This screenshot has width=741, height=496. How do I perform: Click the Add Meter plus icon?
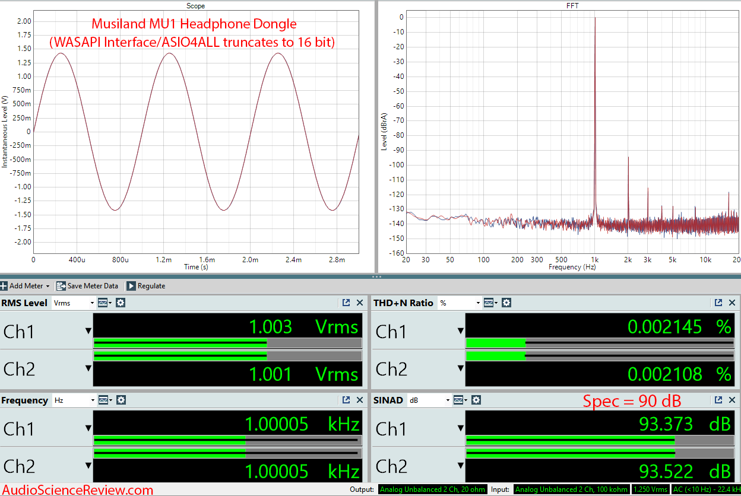click(4, 286)
